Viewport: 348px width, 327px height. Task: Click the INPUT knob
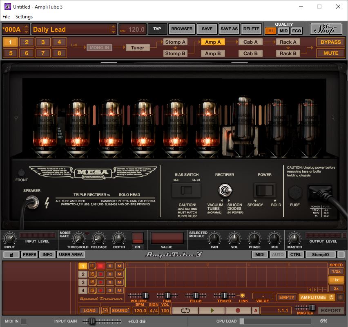coord(9,238)
